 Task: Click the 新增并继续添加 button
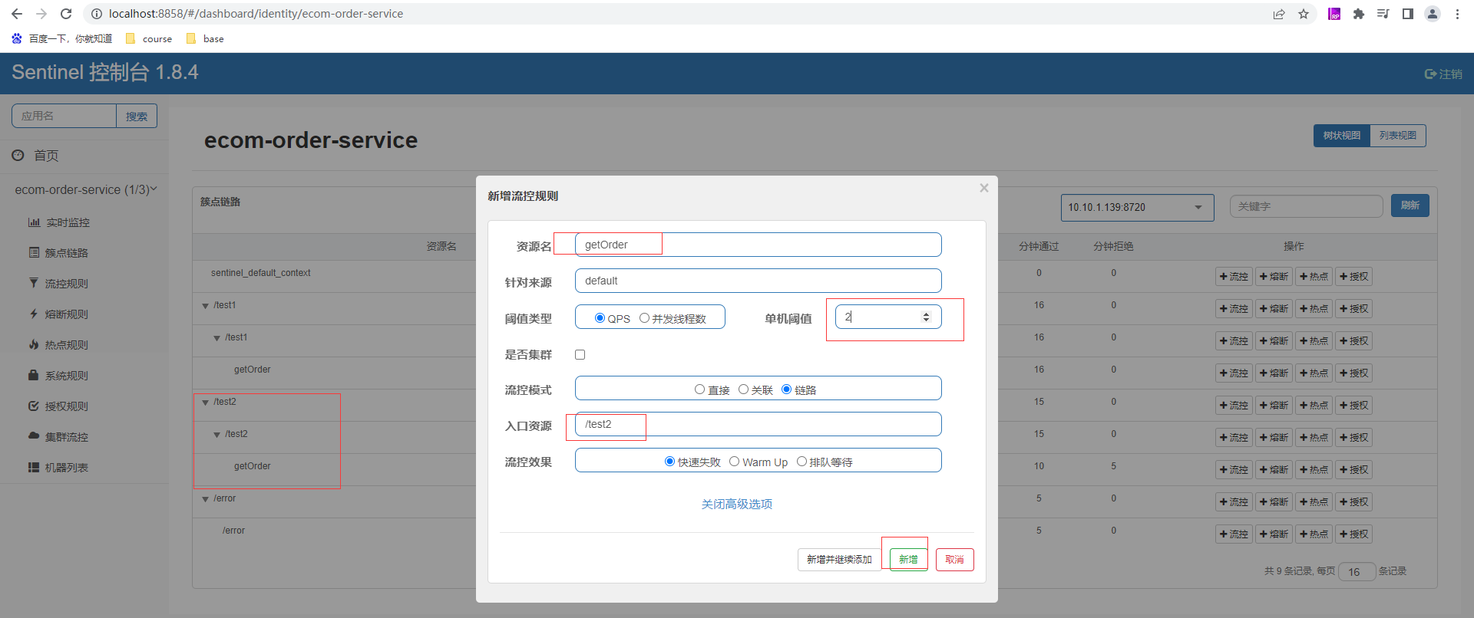pos(839,560)
